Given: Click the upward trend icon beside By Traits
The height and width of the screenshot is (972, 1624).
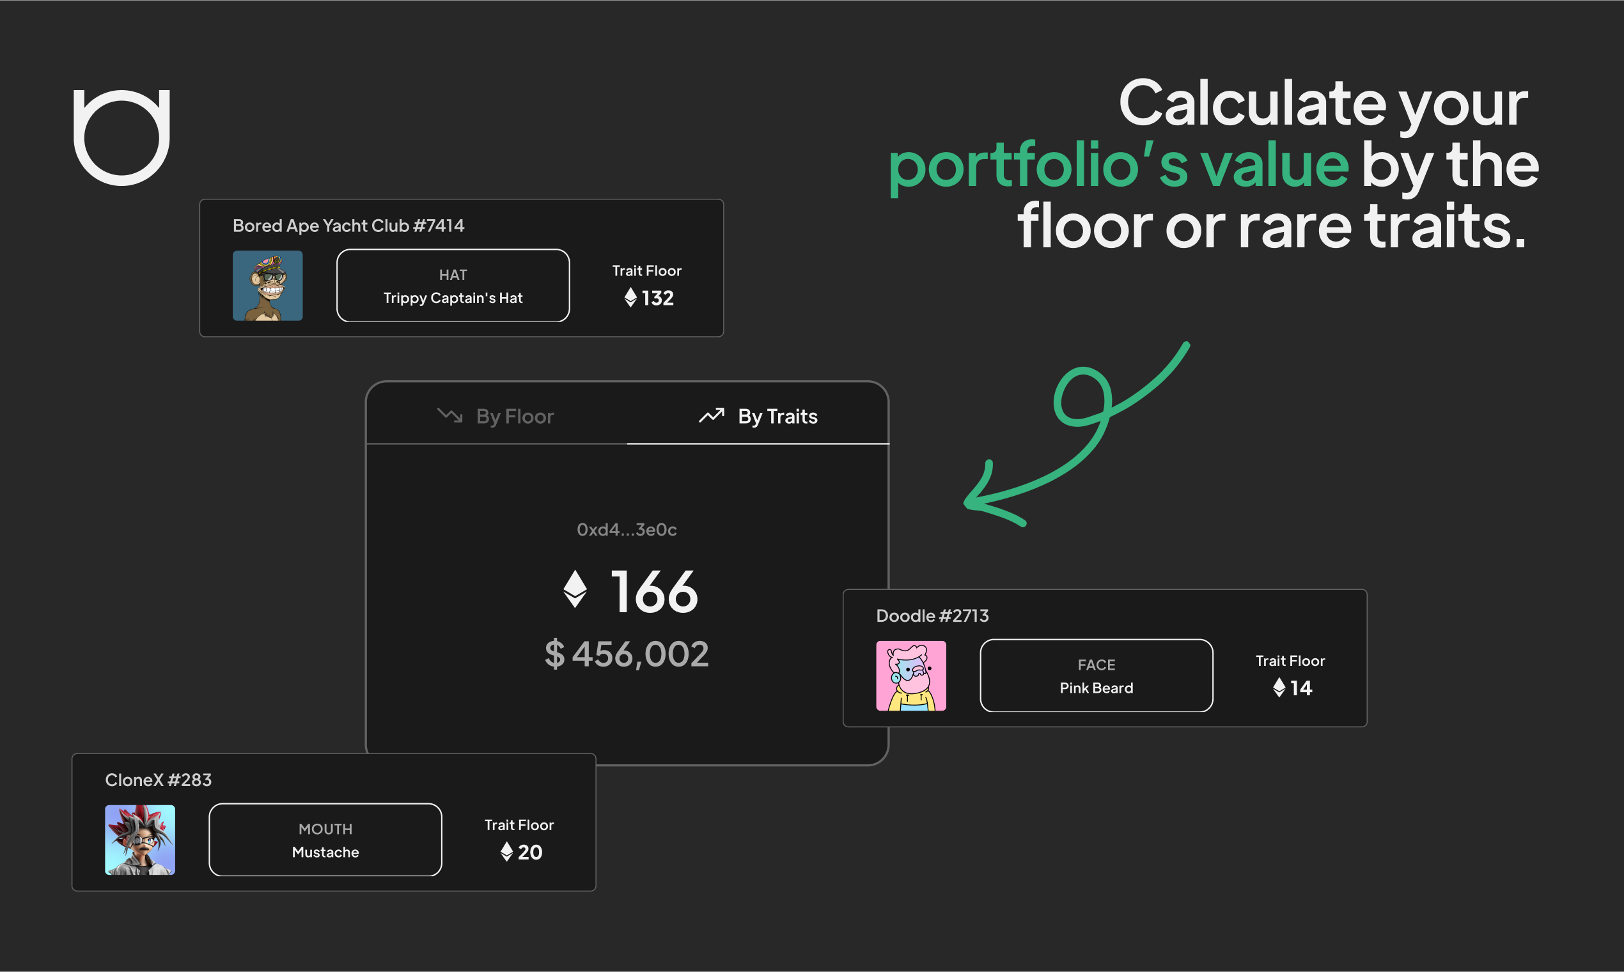Looking at the screenshot, I should pos(711,415).
